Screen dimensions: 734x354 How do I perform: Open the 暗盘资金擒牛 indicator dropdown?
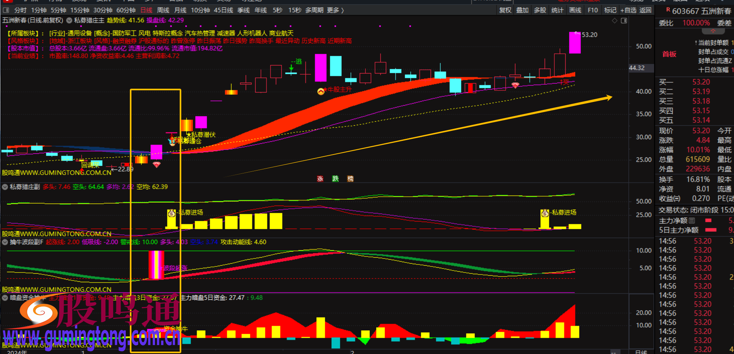(5, 298)
